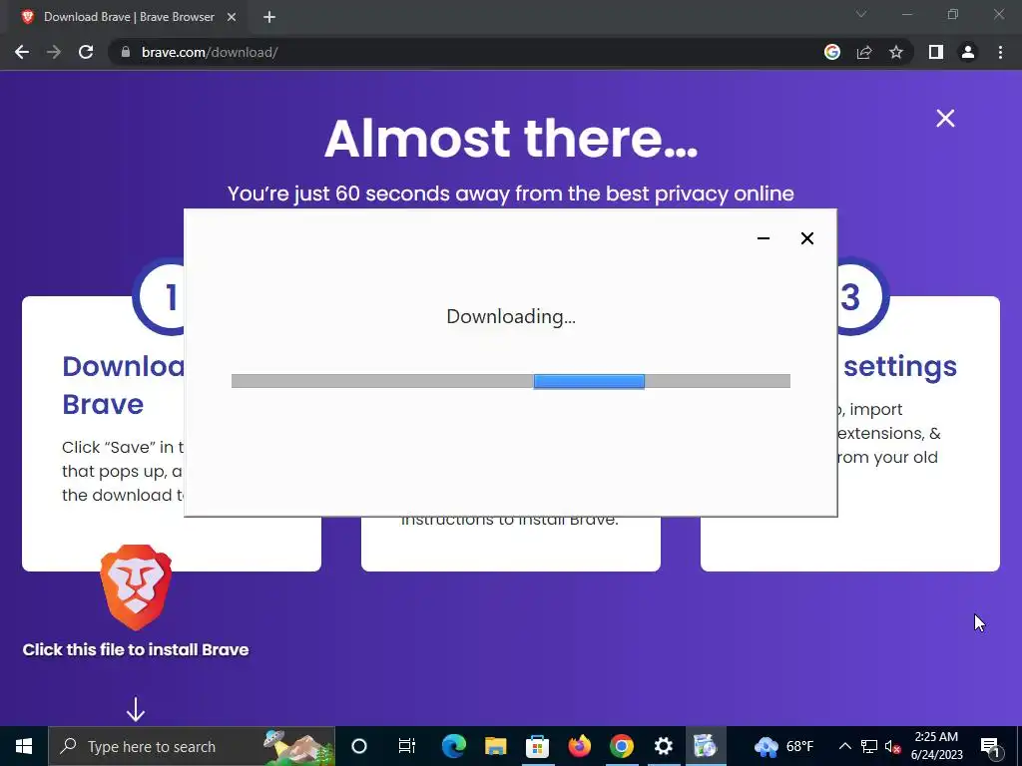Dismiss the Almost there overlay with X
Screen dimensions: 1022x766
[x=945, y=118]
